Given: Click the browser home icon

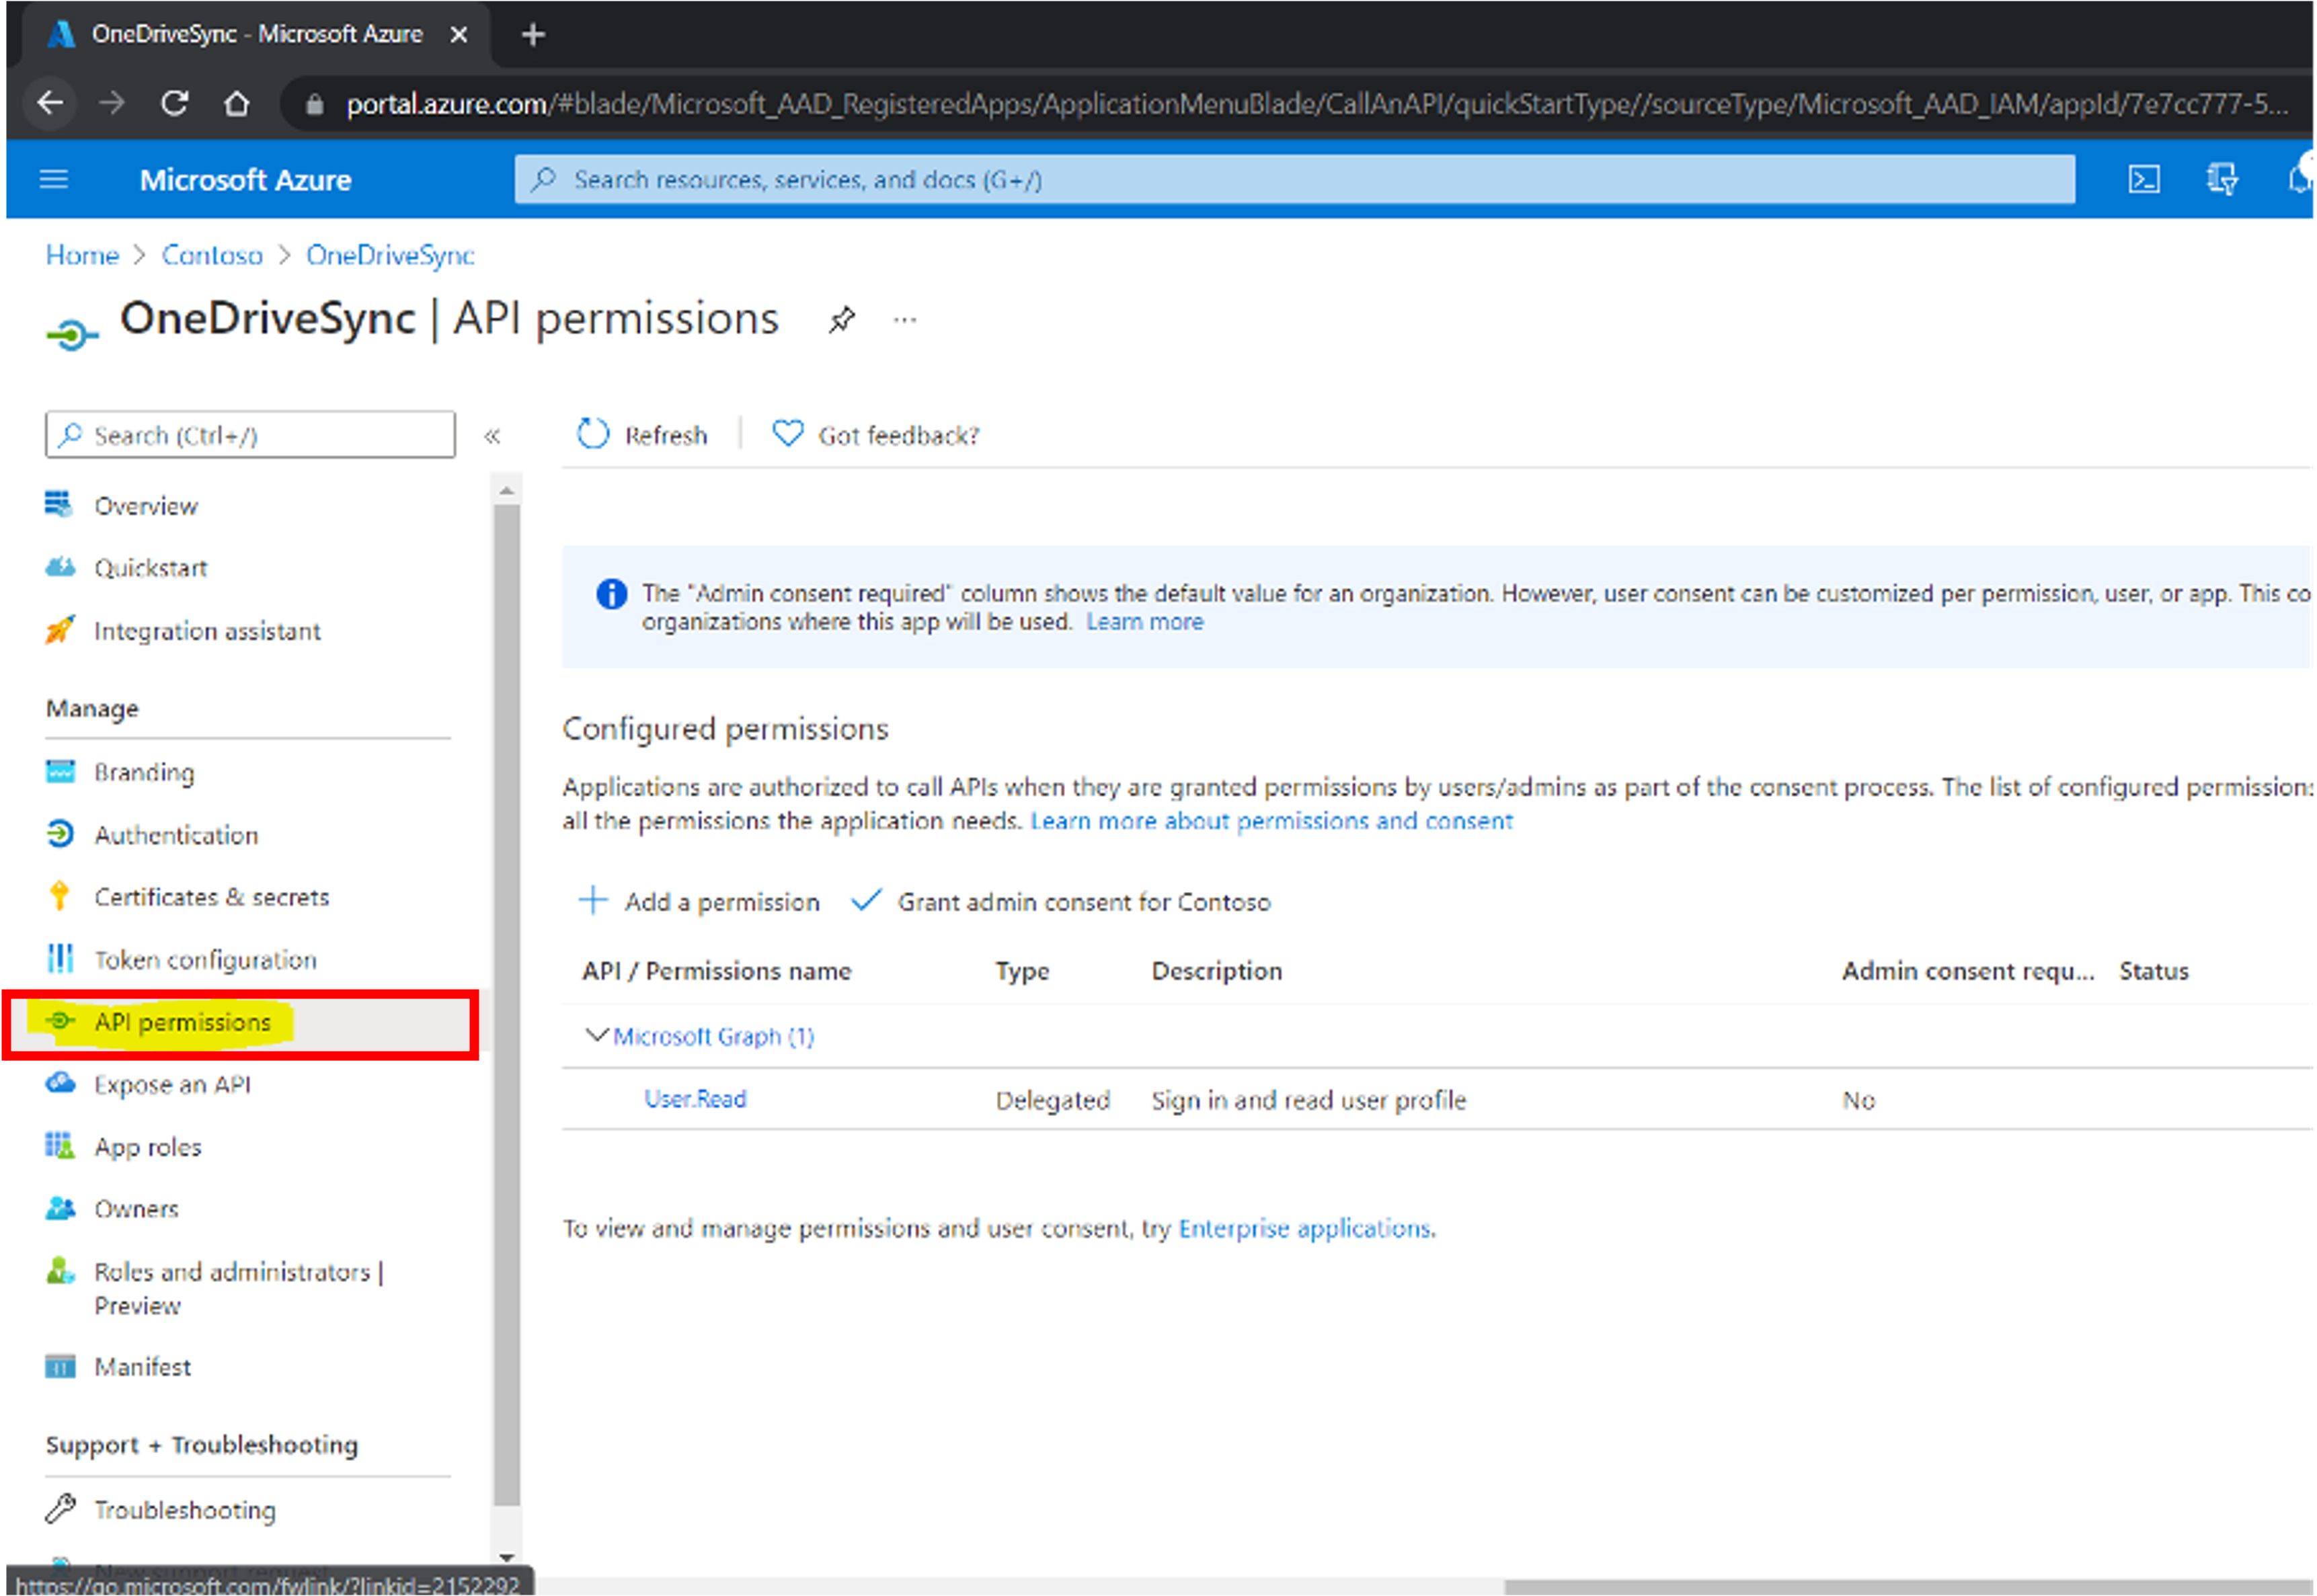Looking at the screenshot, I should coord(237,102).
